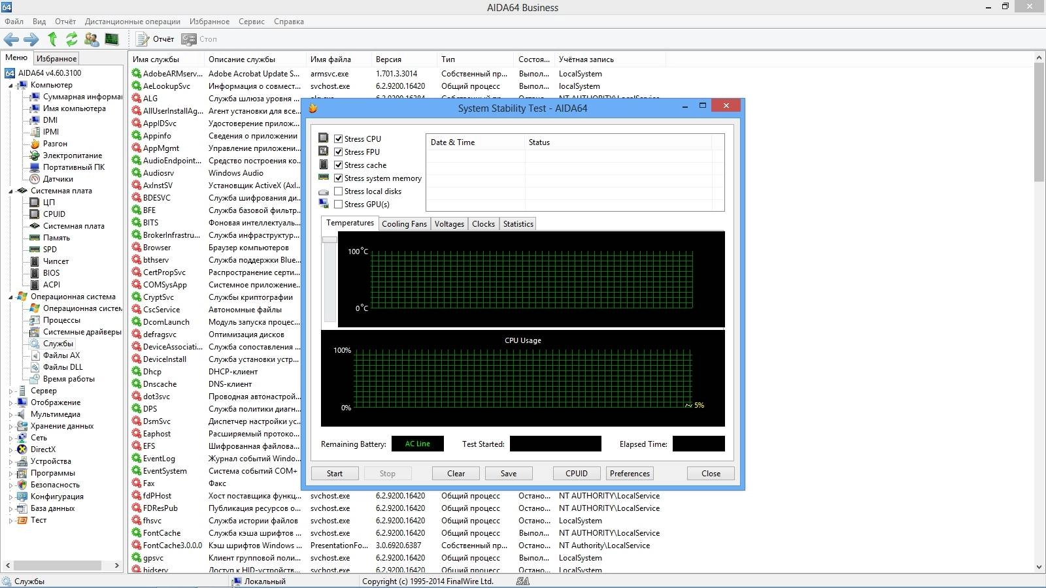Open the green monitor diagnostics toolbar icon

pyautogui.click(x=112, y=39)
